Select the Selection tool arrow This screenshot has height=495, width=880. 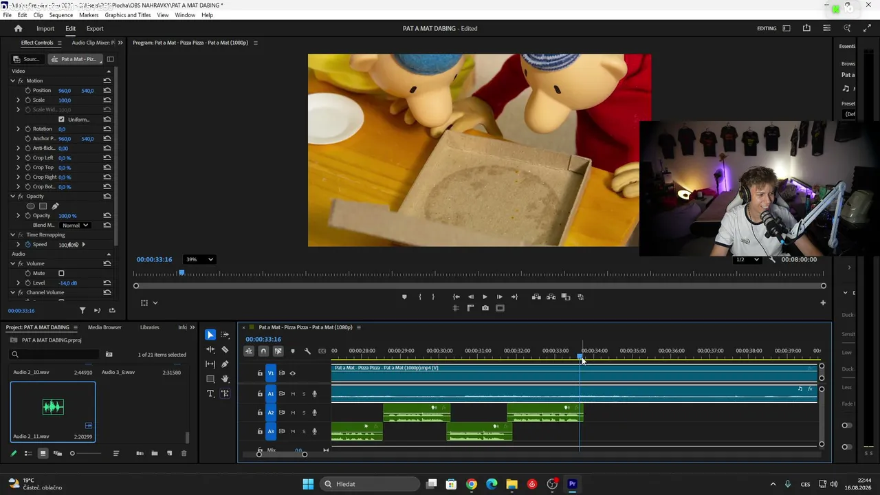pyautogui.click(x=210, y=335)
